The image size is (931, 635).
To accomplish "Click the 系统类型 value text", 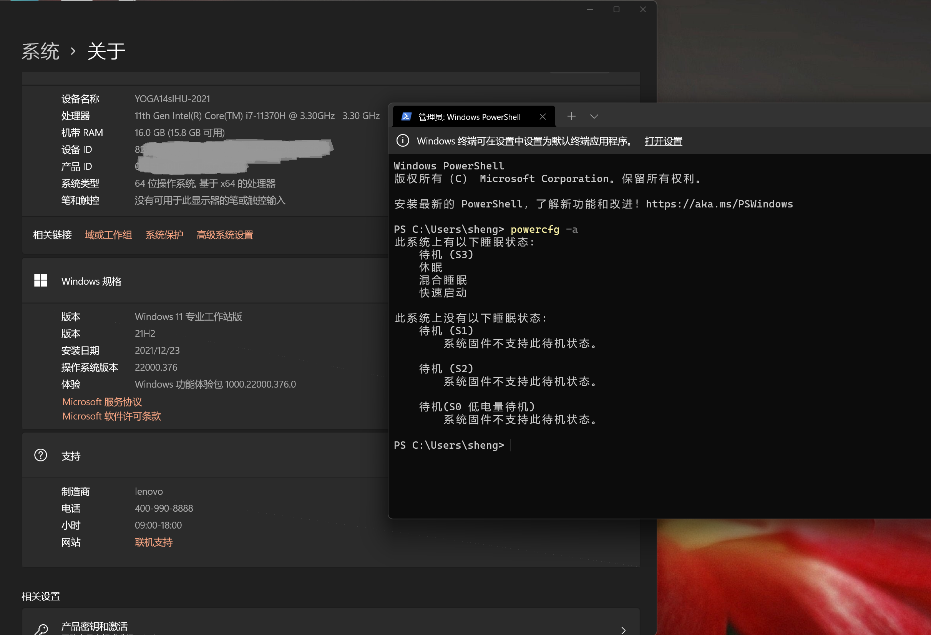I will point(205,184).
